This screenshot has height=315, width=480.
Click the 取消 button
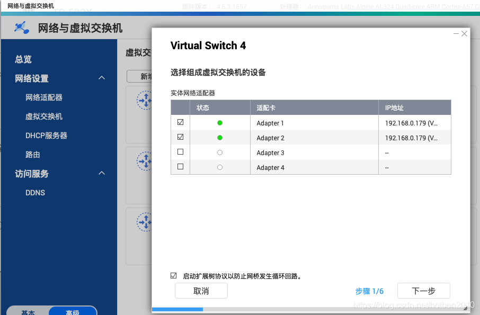tap(201, 291)
